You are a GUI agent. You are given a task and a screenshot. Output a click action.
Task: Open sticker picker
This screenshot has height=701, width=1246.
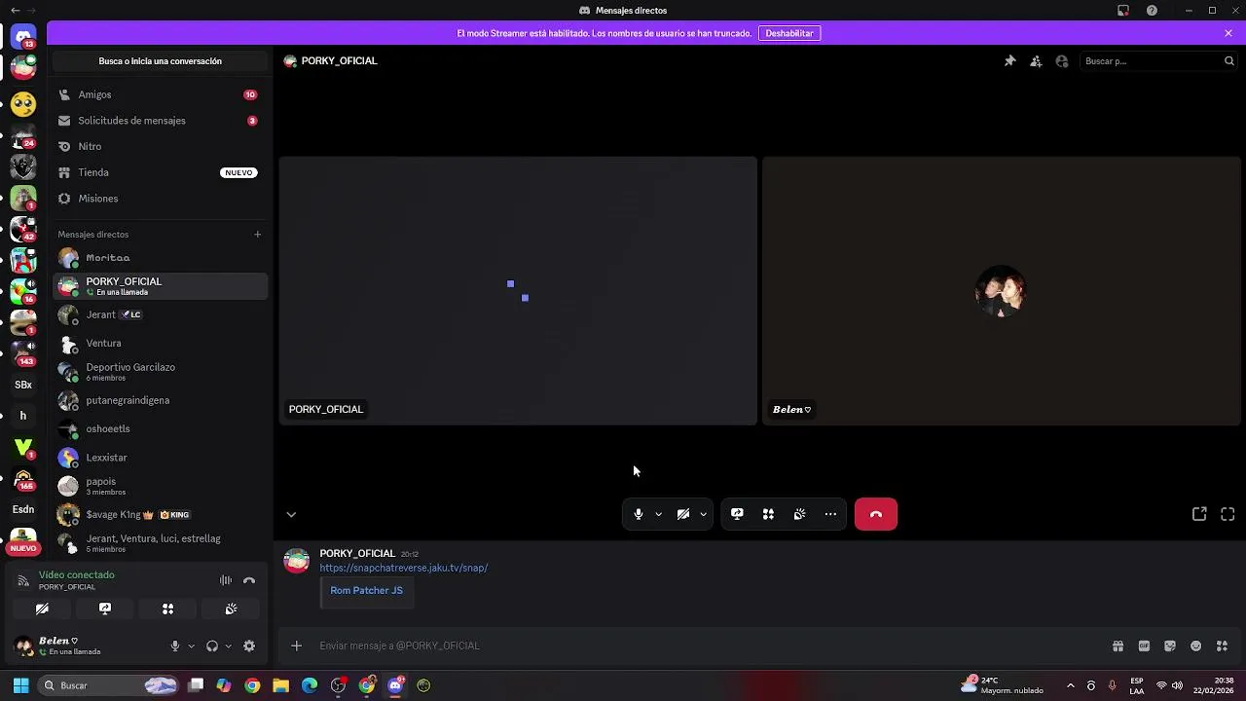(1170, 646)
